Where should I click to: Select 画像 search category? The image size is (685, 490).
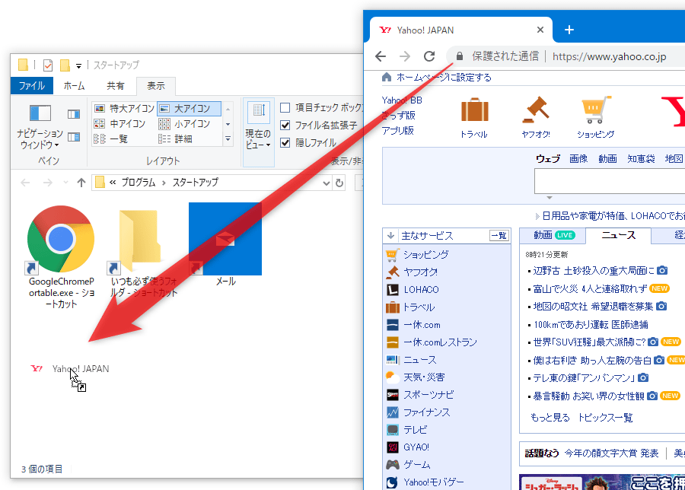tap(578, 158)
